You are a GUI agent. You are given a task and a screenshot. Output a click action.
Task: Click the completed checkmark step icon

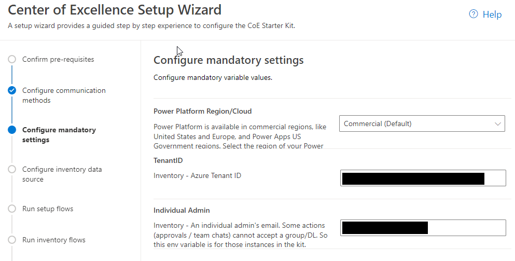pos(12,90)
